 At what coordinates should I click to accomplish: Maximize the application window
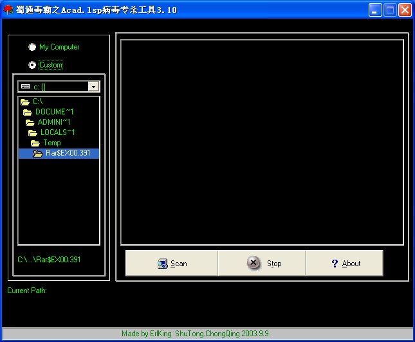pos(390,10)
